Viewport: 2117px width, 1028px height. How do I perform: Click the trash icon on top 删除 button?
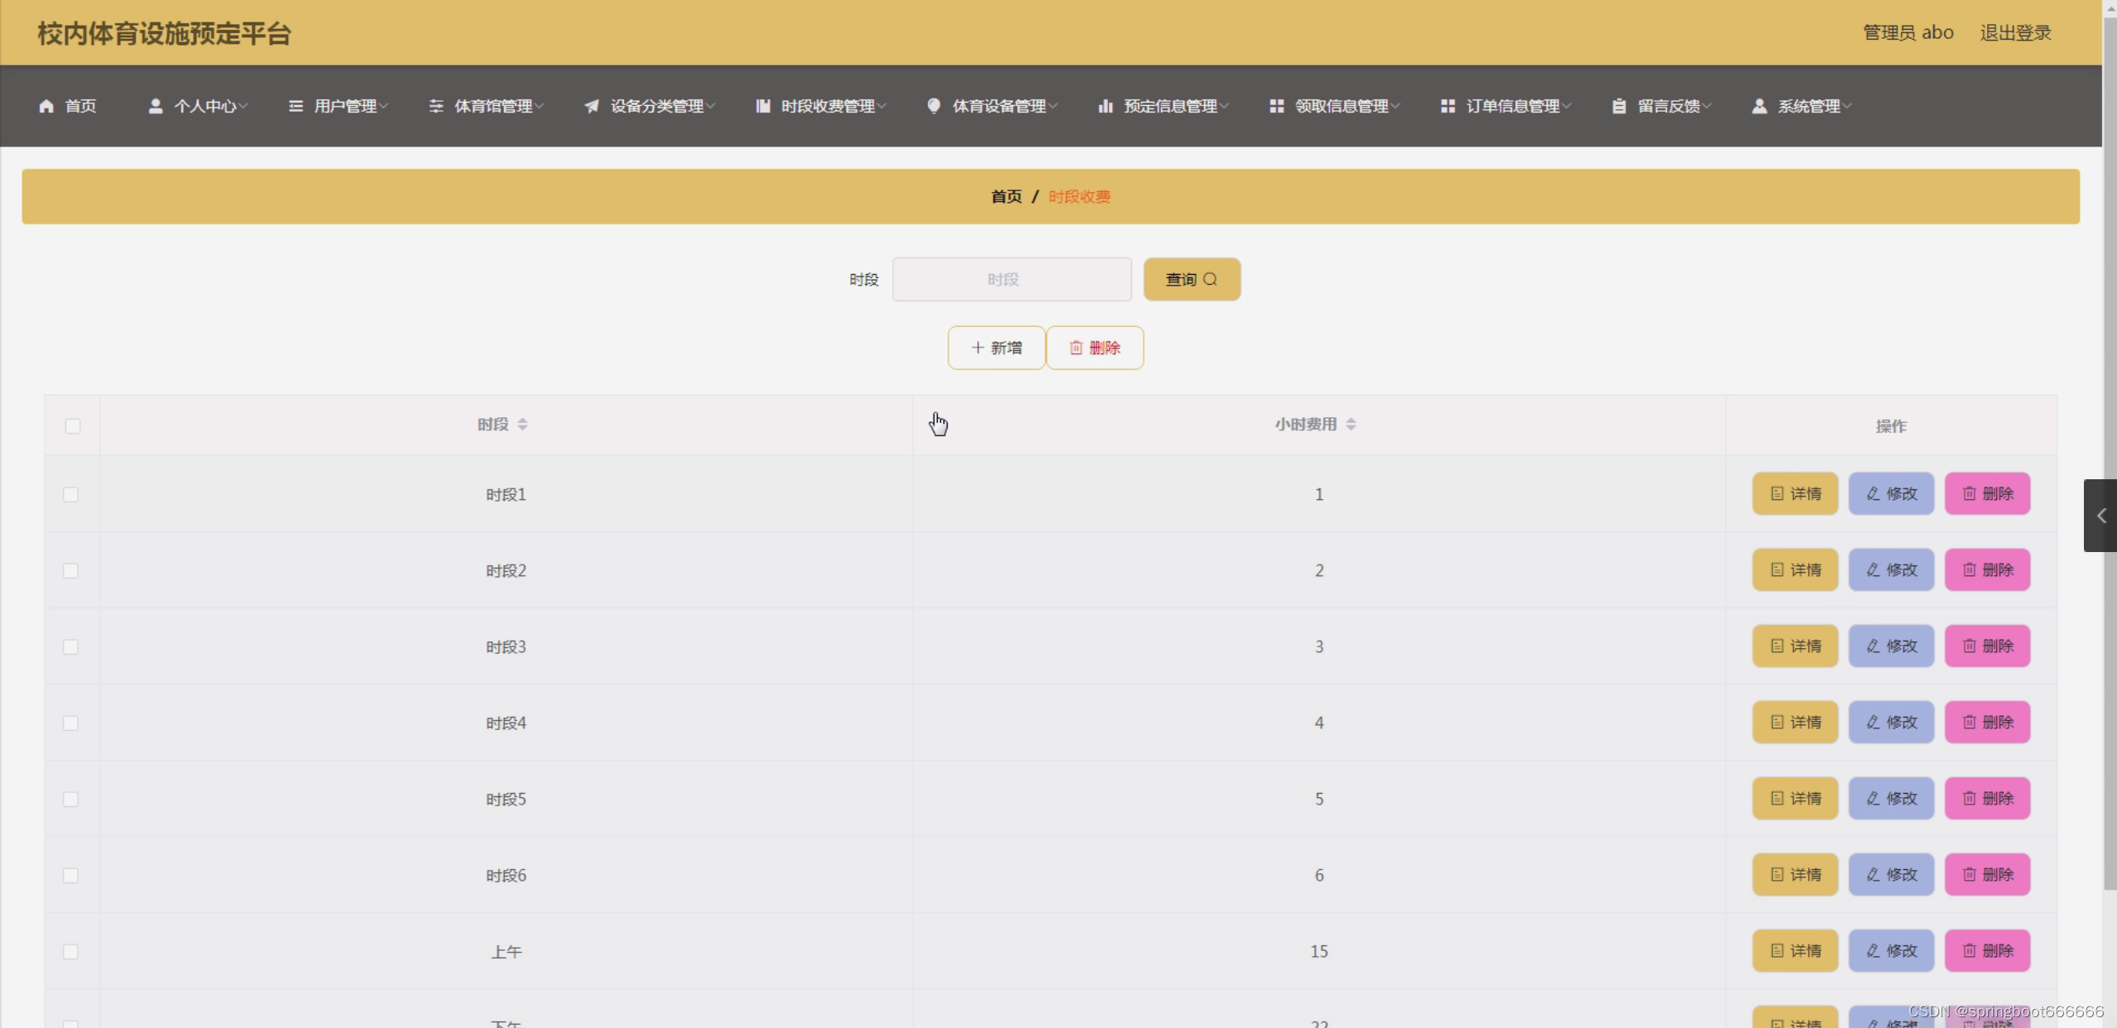click(x=1075, y=348)
